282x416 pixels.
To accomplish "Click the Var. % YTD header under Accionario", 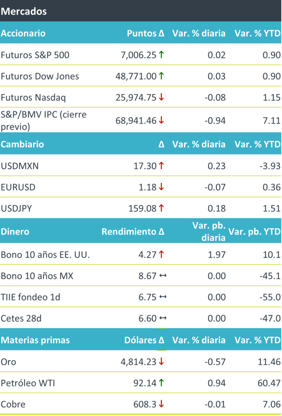I will (x=257, y=33).
